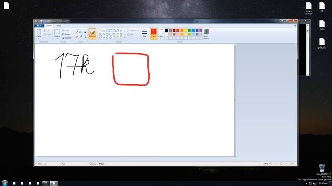Image resolution: width=332 pixels, height=186 pixels.
Task: Choose the Rectangle shape
Action: click(x=110, y=30)
